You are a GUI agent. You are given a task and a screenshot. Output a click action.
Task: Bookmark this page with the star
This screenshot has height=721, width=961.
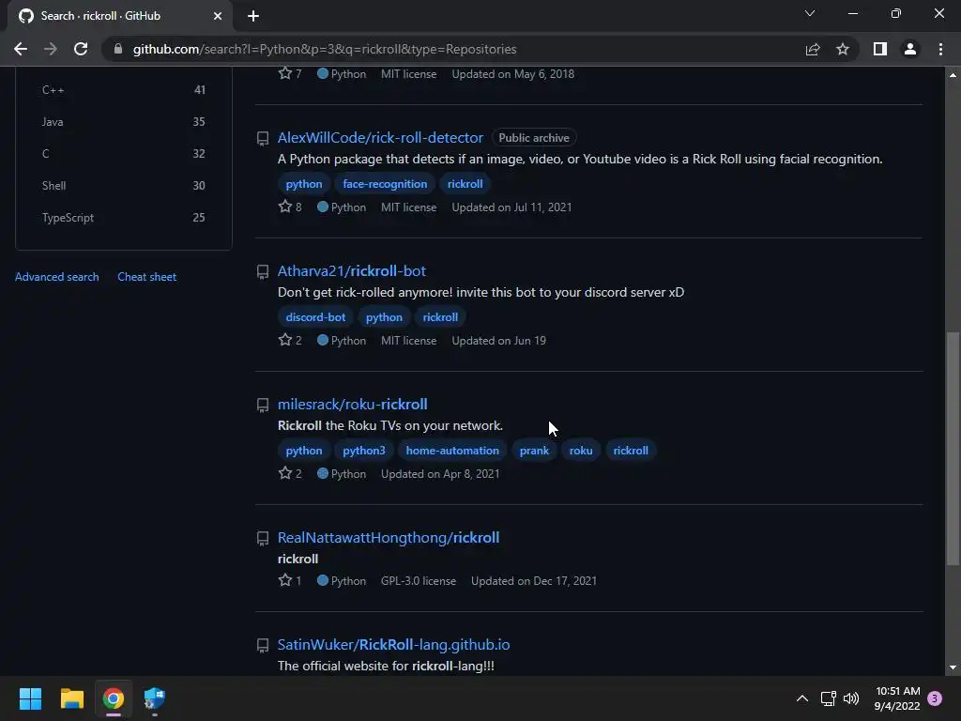click(x=843, y=49)
